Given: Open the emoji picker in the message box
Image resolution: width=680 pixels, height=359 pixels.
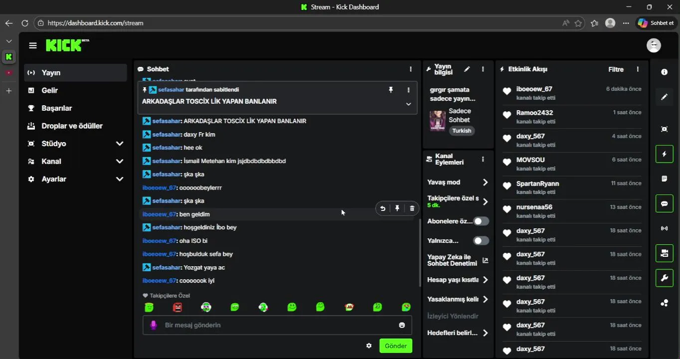Looking at the screenshot, I should [x=402, y=325].
